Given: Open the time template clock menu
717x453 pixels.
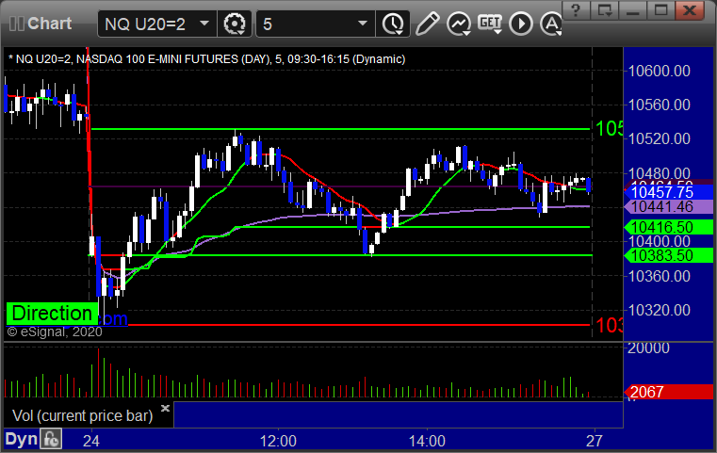Looking at the screenshot, I should tap(393, 24).
